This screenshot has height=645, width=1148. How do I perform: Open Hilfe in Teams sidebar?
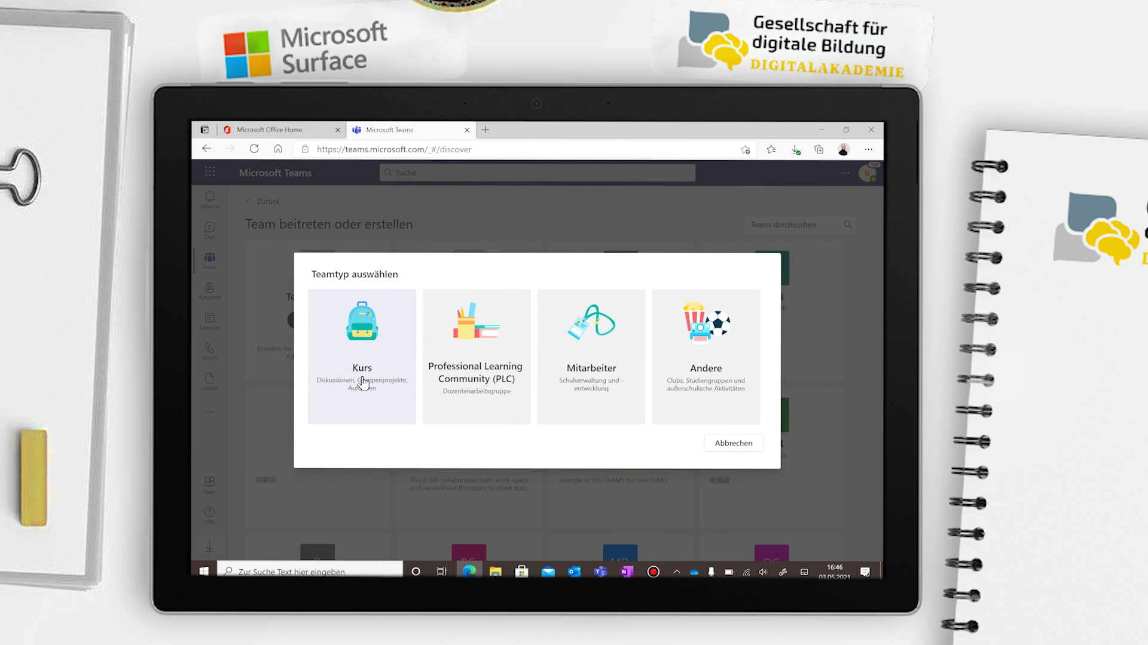[x=210, y=515]
